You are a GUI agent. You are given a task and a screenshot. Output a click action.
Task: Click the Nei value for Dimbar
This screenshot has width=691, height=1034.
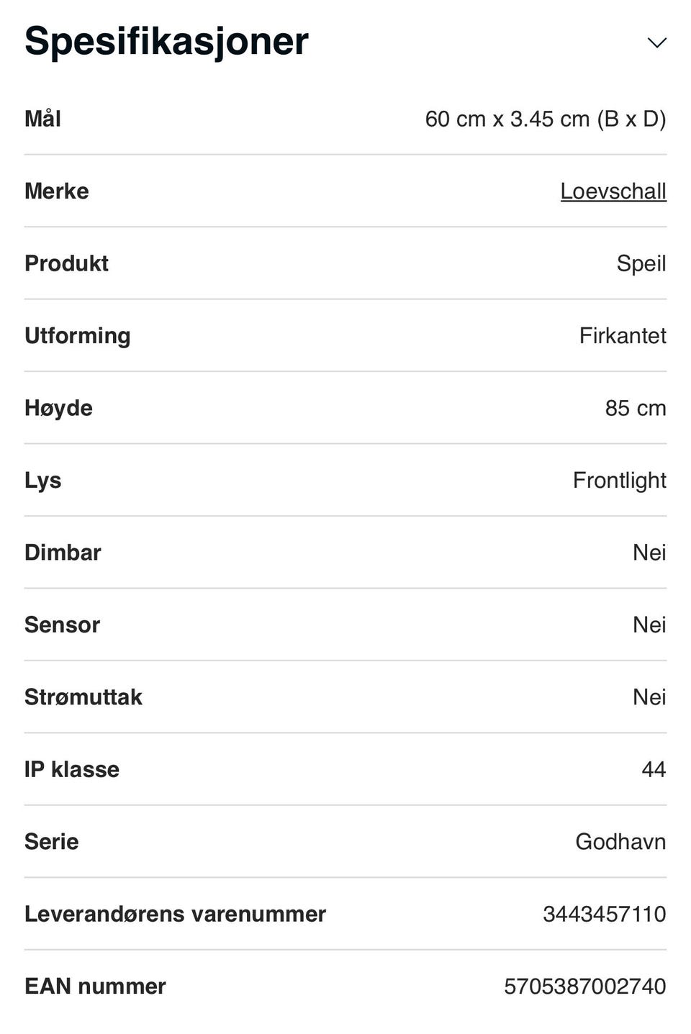point(649,552)
